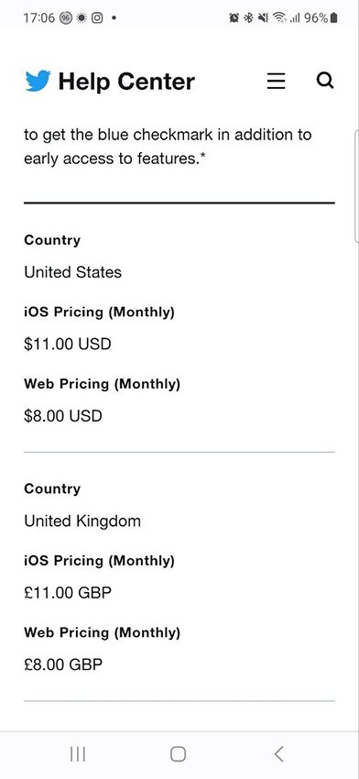The width and height of the screenshot is (359, 779).
Task: Click the Help Center title
Action: pyautogui.click(x=126, y=82)
